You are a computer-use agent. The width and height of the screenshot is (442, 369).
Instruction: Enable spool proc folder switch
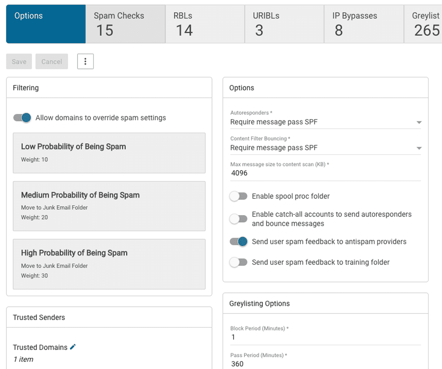pyautogui.click(x=238, y=196)
